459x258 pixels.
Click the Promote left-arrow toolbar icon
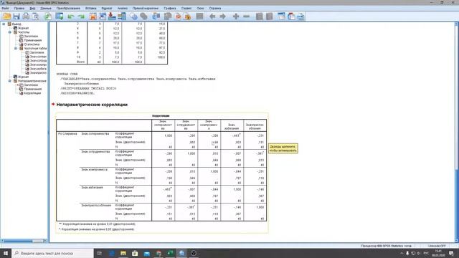212,16
